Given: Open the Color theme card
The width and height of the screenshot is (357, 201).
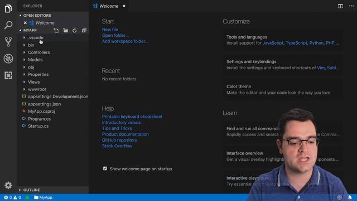Looking at the screenshot, I should (x=283, y=89).
